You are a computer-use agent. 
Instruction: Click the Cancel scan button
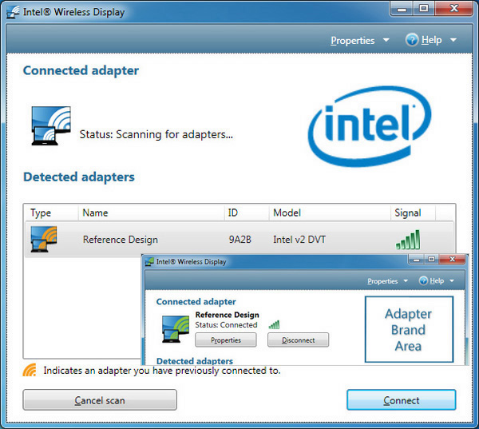point(100,400)
